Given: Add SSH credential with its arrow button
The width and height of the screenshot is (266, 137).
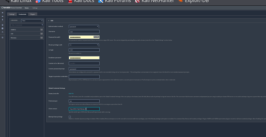Looking at the screenshot, I should [x=41, y=34].
